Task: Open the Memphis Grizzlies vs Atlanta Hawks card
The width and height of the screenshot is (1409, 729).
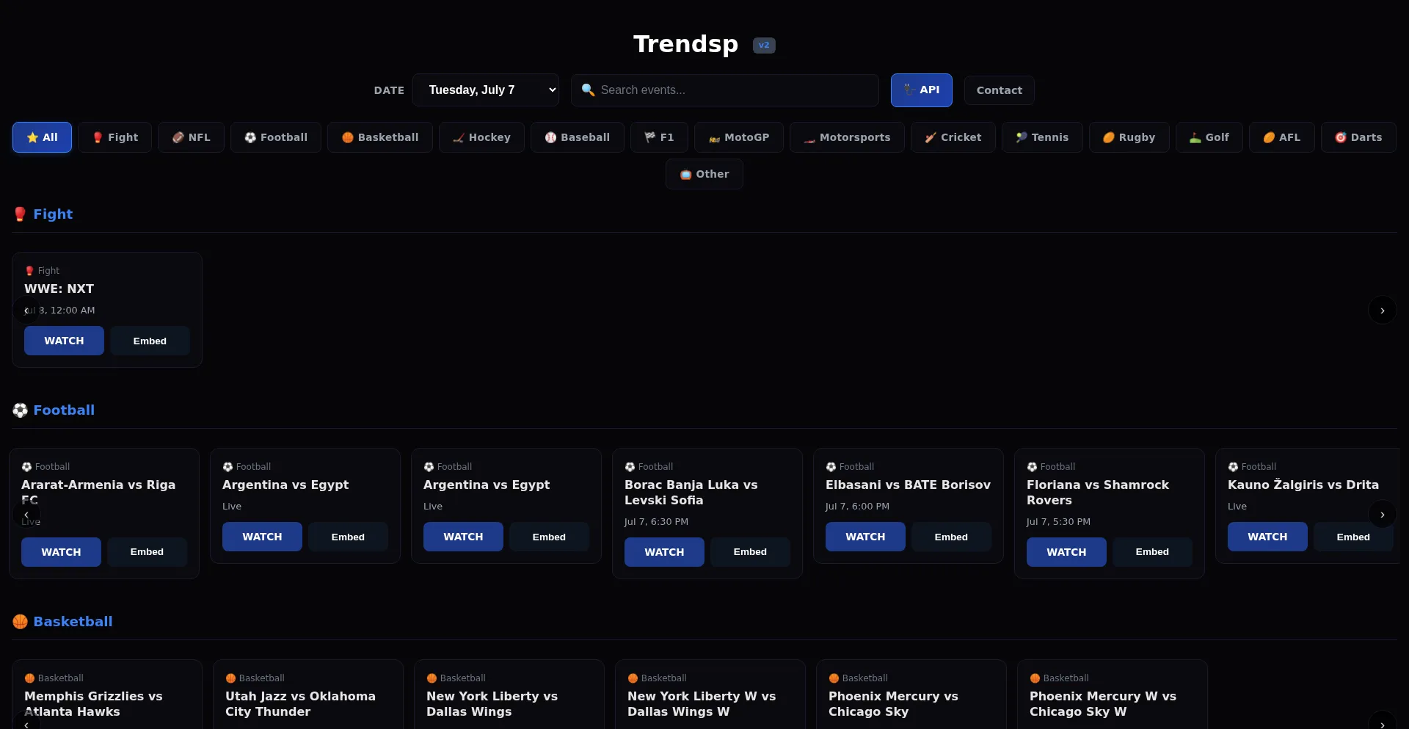Action: [107, 694]
